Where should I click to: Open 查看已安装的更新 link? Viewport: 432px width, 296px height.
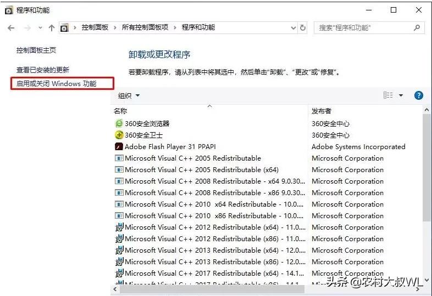coord(43,70)
